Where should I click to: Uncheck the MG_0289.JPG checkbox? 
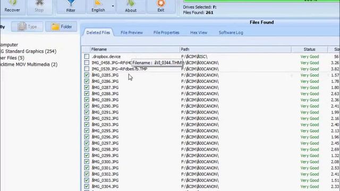pos(87,100)
